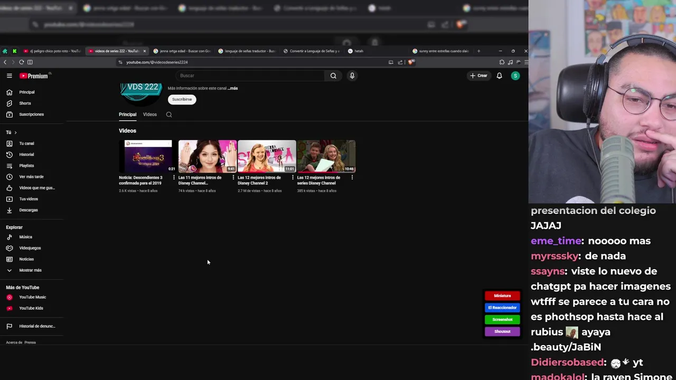The width and height of the screenshot is (676, 380).
Task: Click the VDS 222 channel avatar
Action: pos(141,94)
